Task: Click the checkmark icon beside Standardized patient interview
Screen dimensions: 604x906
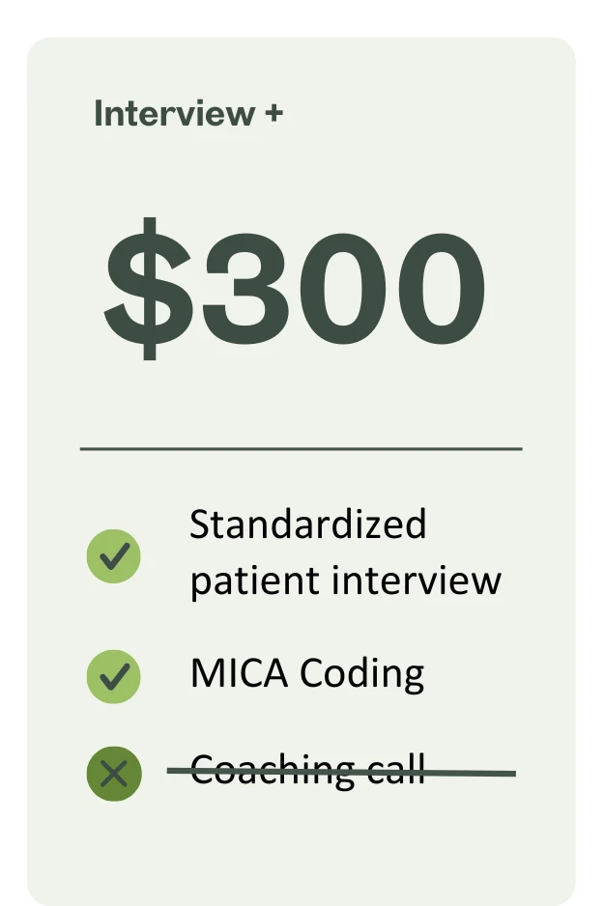Action: (x=113, y=555)
